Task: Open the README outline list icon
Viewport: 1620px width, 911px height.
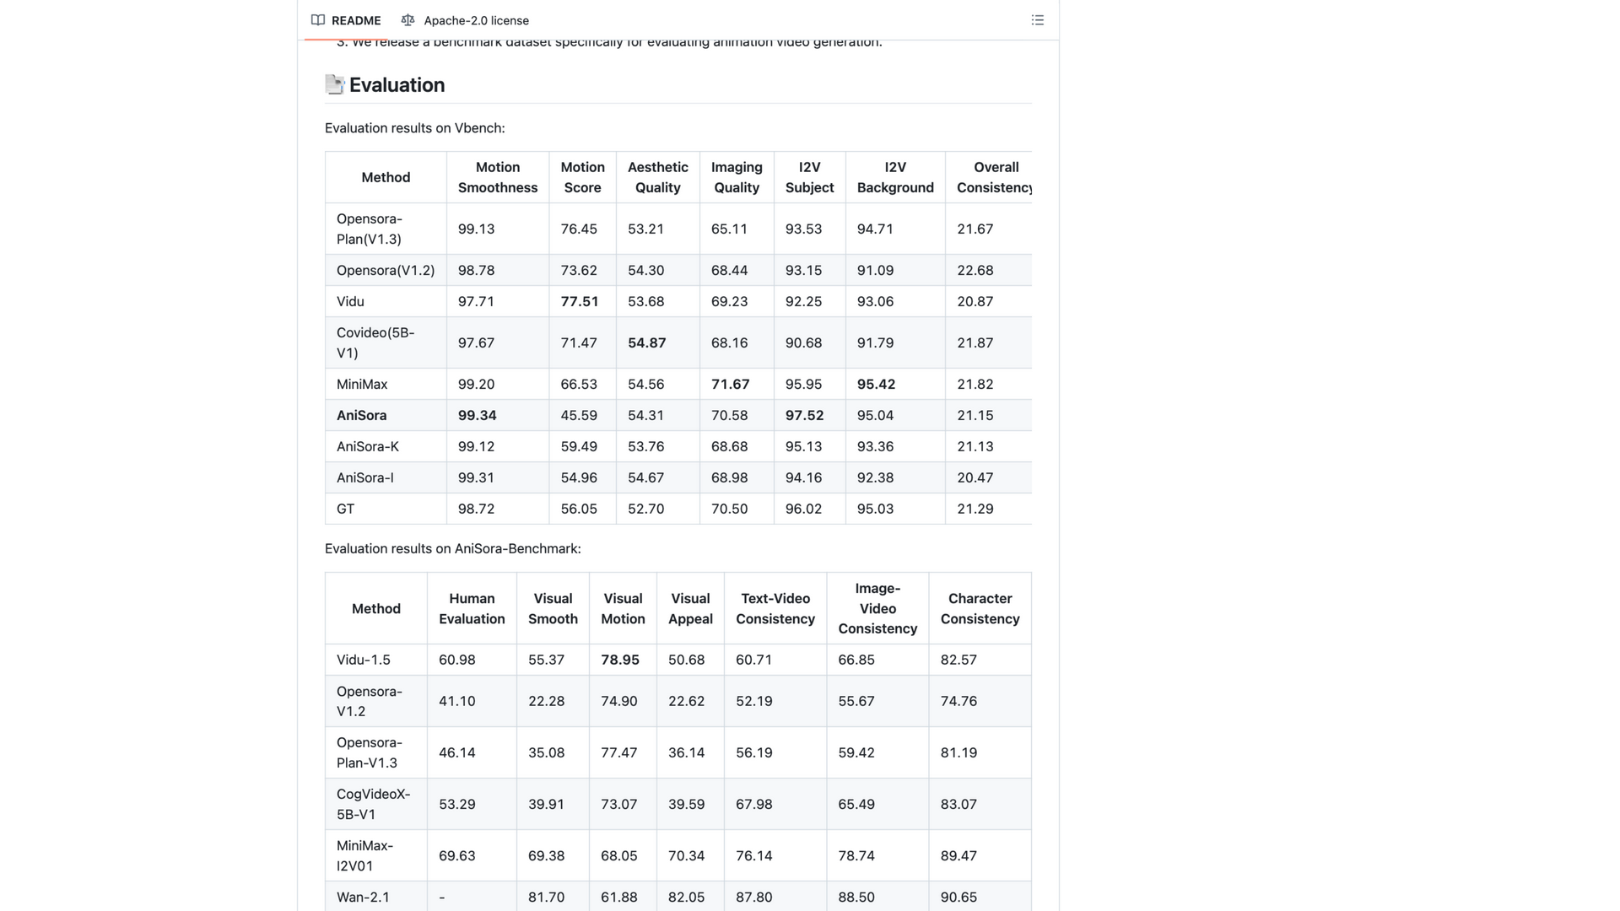Action: (x=1037, y=20)
